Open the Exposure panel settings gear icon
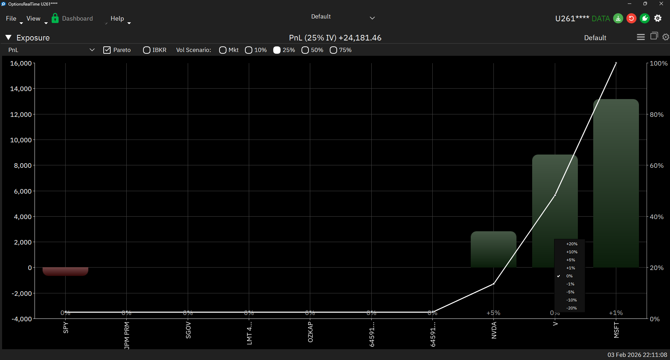The height and width of the screenshot is (360, 670). (666, 37)
